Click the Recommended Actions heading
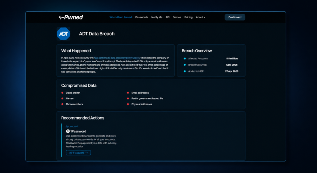317x173 pixels. (83, 118)
